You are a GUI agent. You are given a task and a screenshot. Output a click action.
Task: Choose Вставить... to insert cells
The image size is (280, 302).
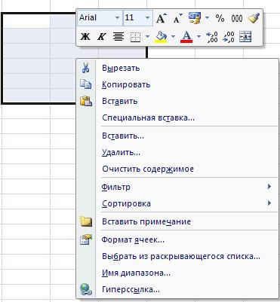click(x=177, y=136)
